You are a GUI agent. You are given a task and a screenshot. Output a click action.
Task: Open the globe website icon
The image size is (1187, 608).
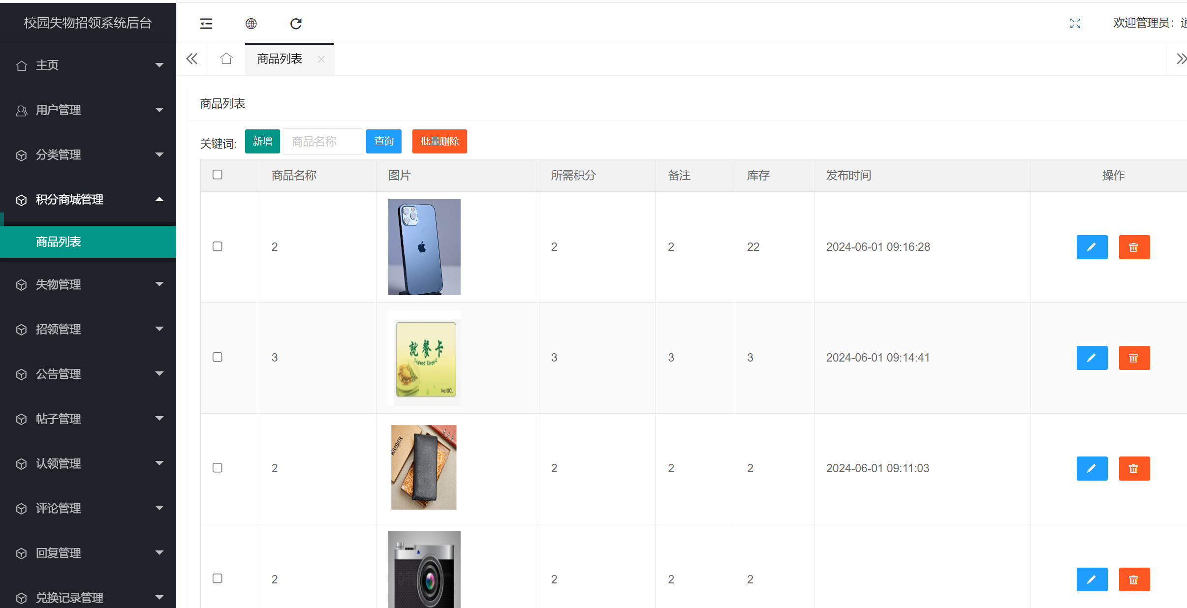point(251,24)
